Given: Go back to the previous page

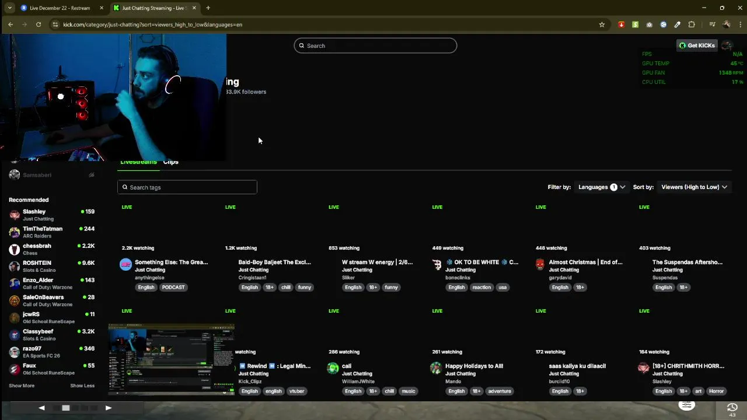Looking at the screenshot, I should pos(11,24).
